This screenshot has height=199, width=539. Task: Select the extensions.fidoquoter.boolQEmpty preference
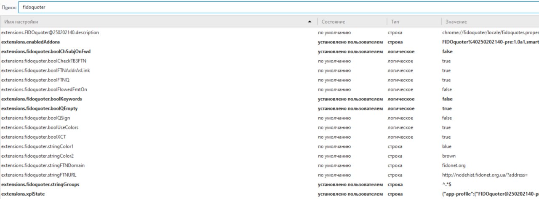click(x=39, y=108)
